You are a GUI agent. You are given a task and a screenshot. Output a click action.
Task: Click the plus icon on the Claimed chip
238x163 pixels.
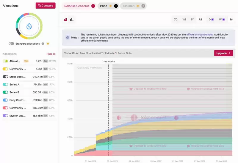[143, 6]
